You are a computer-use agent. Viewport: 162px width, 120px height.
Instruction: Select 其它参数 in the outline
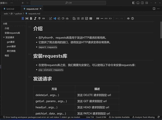pos(11,51)
